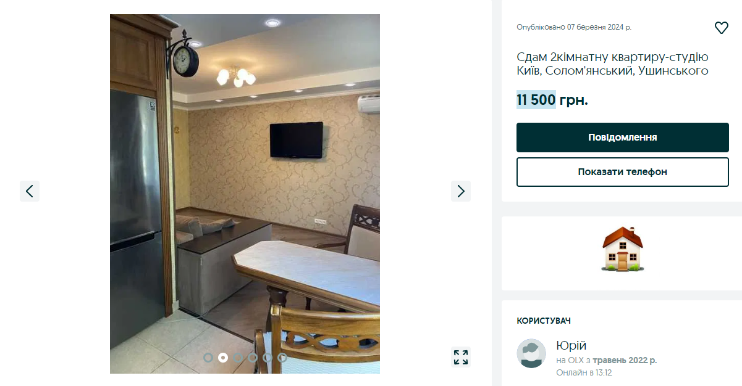742x386 pixels.
Task: Advance to the next photo with right arrow
Action: coord(461,191)
